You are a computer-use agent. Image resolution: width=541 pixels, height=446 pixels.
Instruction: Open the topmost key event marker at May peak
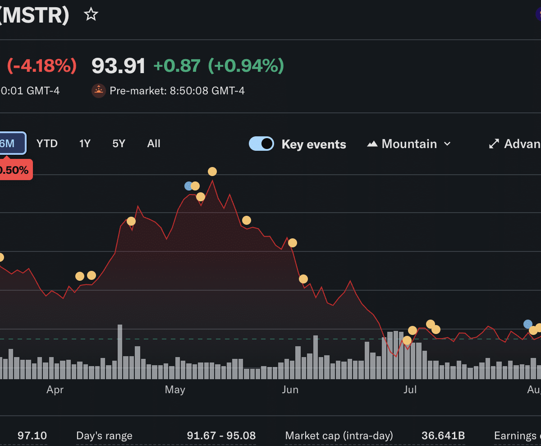tap(212, 172)
